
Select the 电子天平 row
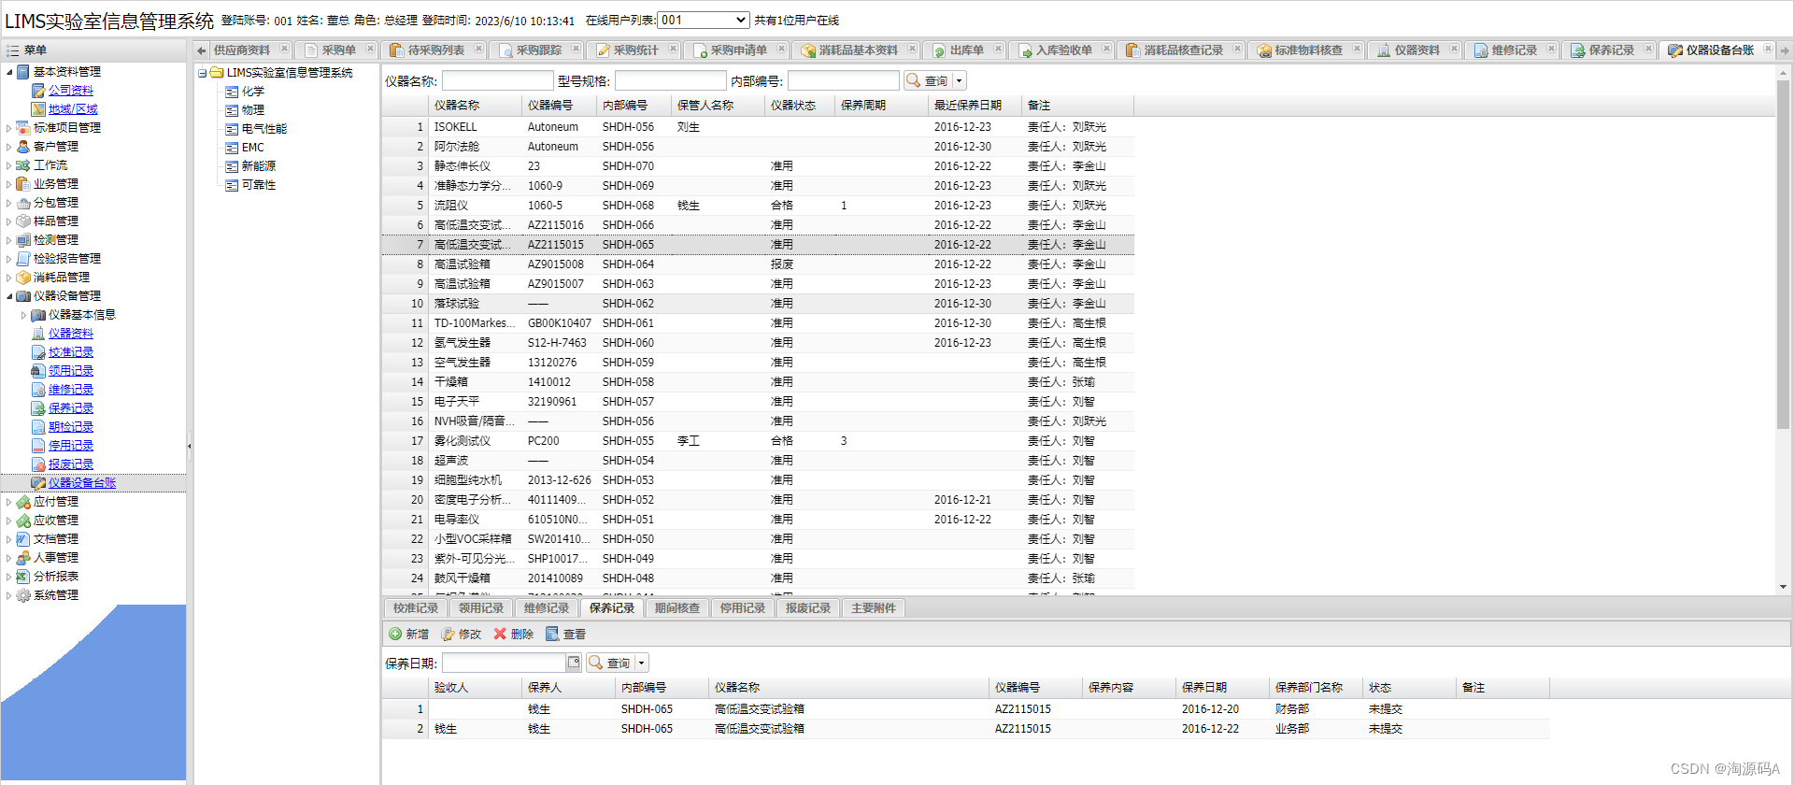(x=758, y=402)
